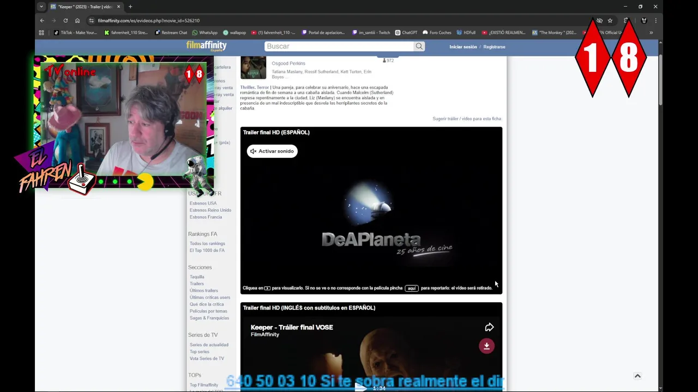Open El Top 1000 de FA
The height and width of the screenshot is (392, 698).
(207, 250)
